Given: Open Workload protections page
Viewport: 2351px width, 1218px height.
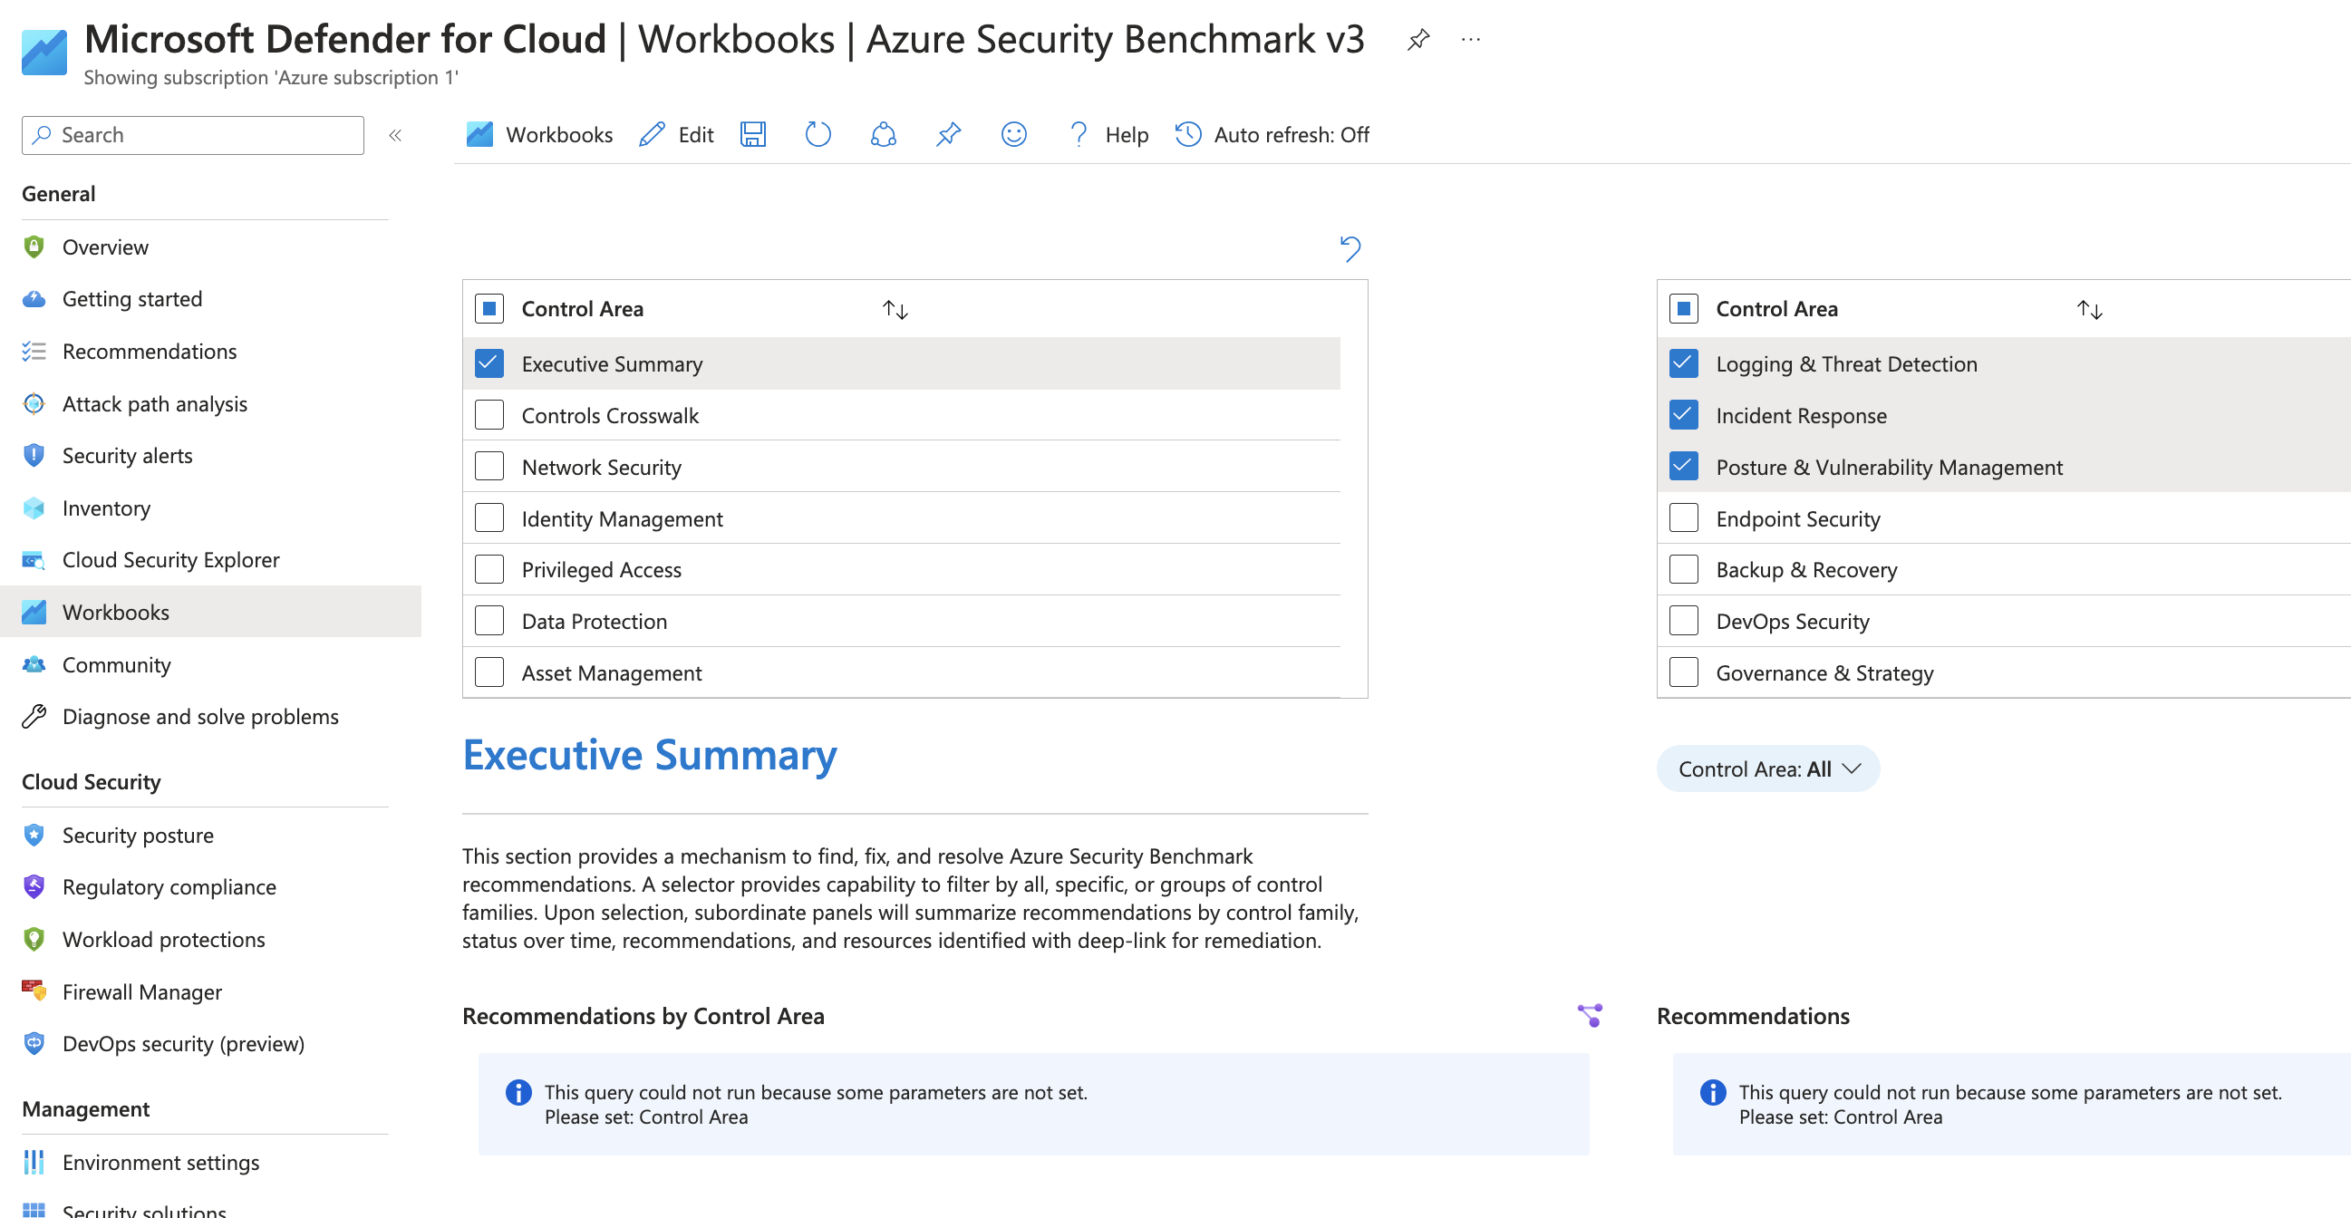Looking at the screenshot, I should [210, 940].
